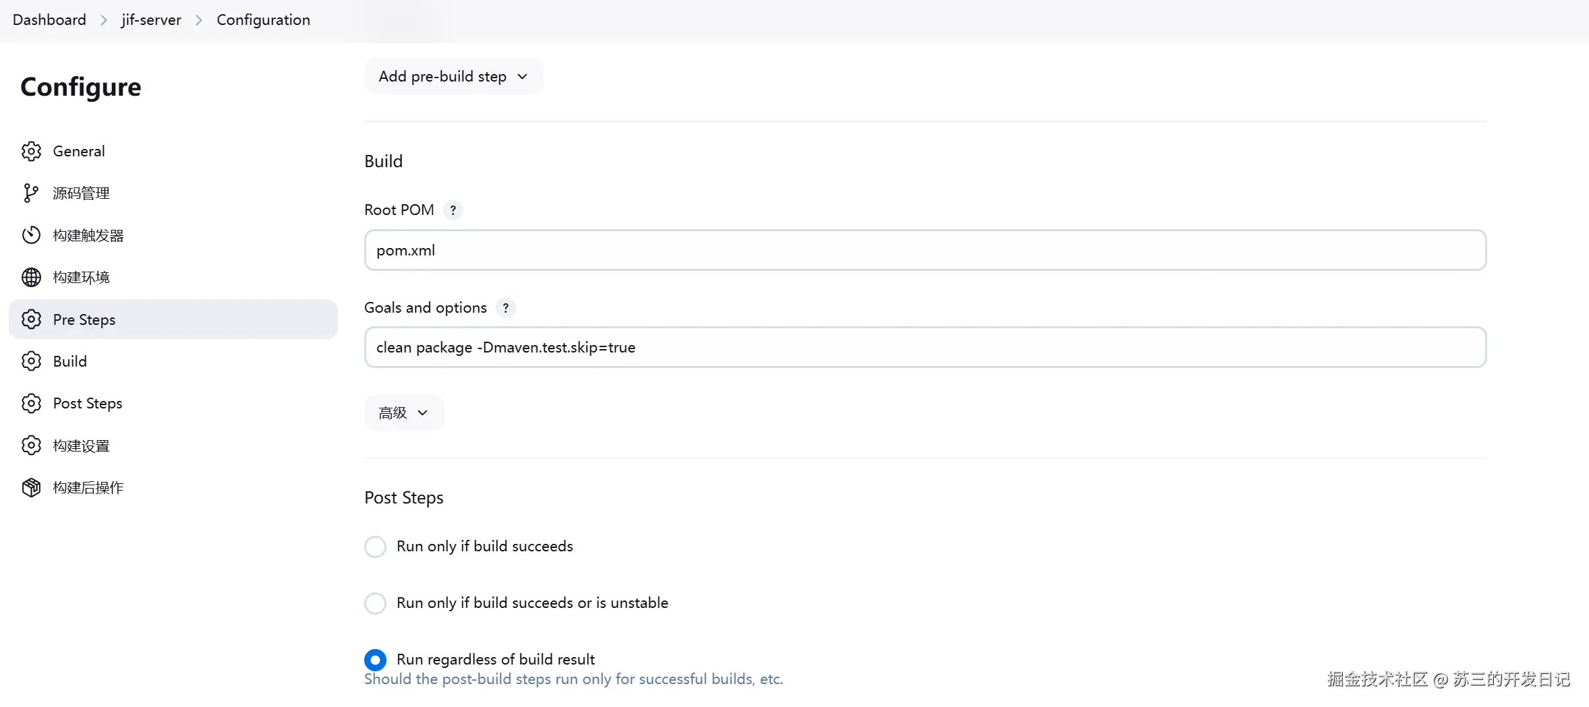Click the clock icon for 构建触发器
Viewport: 1589px width, 707px height.
tap(31, 235)
